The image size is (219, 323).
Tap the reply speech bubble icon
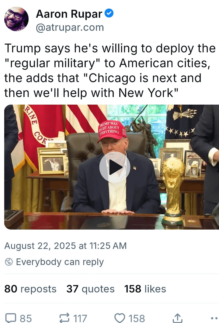tap(11, 318)
